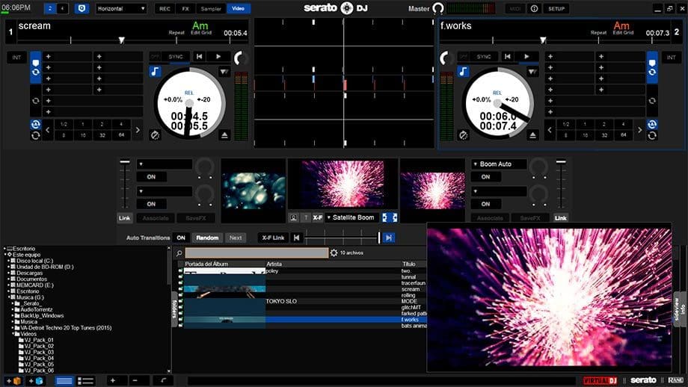
Task: Move video crossfader fully left
Action: click(x=297, y=238)
